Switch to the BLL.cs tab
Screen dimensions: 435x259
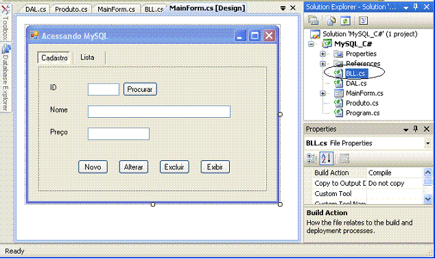click(x=154, y=9)
